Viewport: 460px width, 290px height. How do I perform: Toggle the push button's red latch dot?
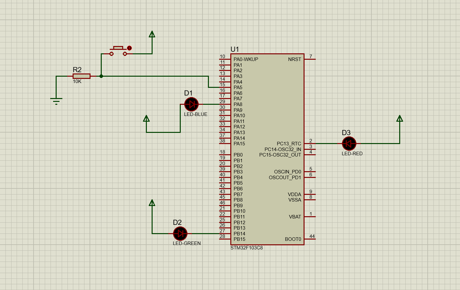point(129,48)
